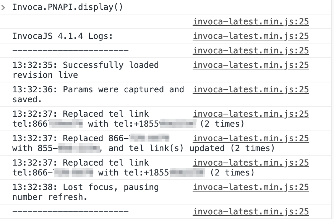Viewport: 334px width, 219px height.
Task: Click the Params were captured and saved message
Action: [x=98, y=94]
